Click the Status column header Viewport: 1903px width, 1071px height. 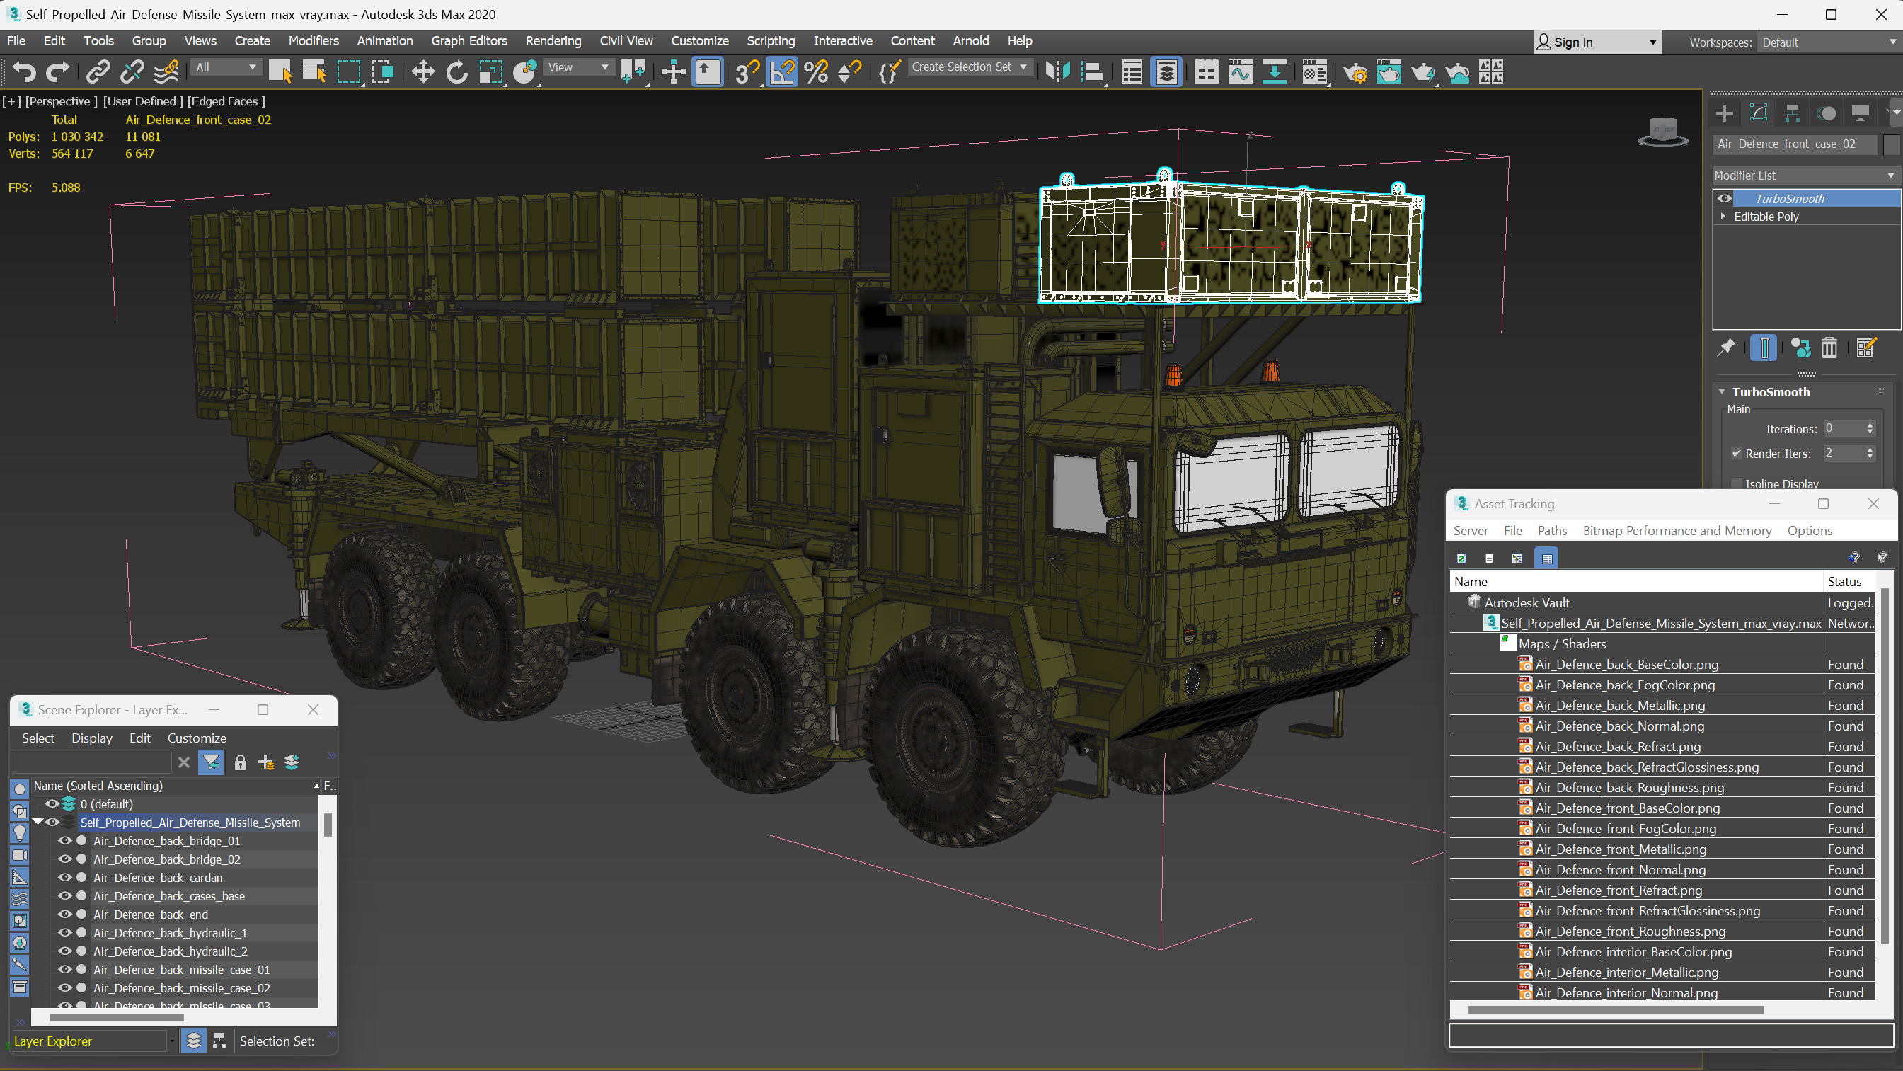1851,582
